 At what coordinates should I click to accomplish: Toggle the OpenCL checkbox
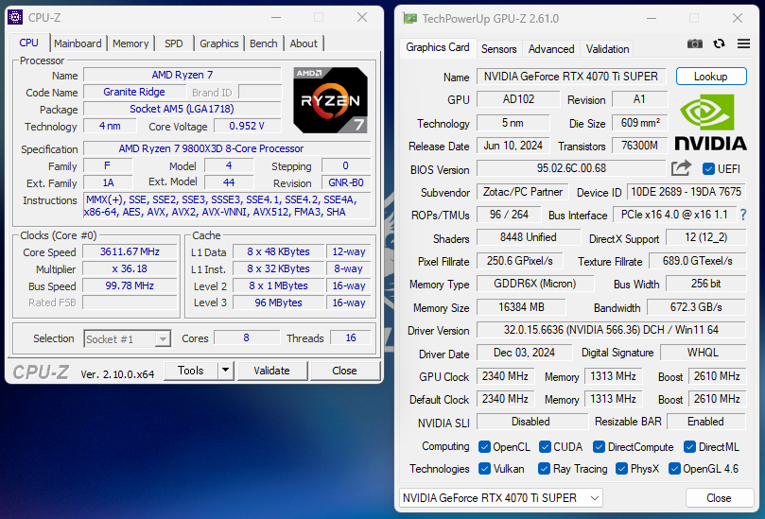click(x=484, y=447)
